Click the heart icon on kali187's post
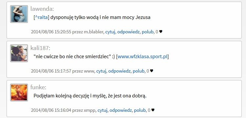The height and width of the screenshot is (118, 246). point(152,71)
